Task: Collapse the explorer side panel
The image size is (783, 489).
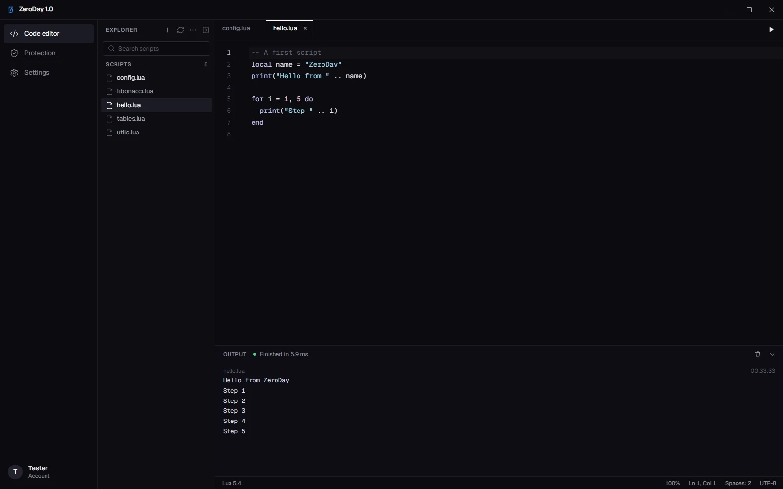Action: (x=206, y=30)
